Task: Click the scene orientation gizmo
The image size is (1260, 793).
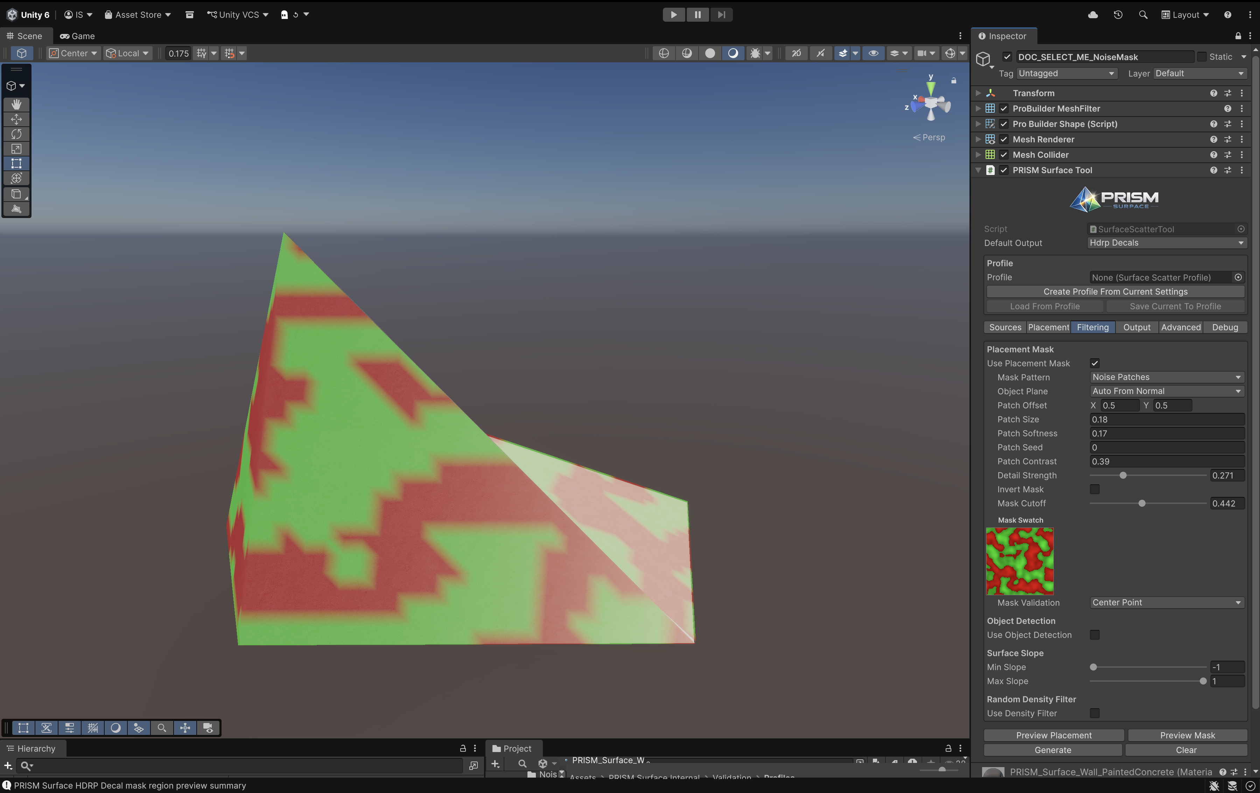Action: click(931, 104)
